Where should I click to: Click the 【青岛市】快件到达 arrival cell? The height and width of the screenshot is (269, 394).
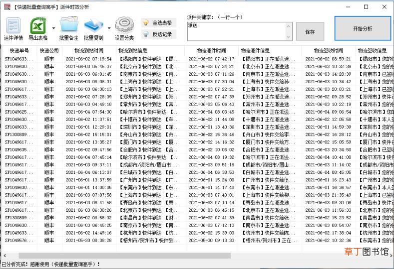point(150,203)
